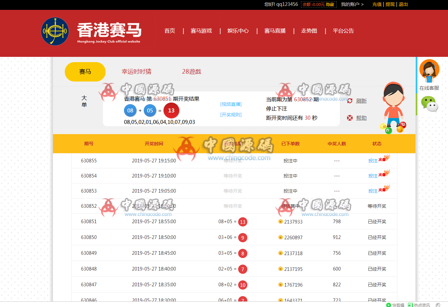Open 娱乐中心 in the navigation bar
448x307 pixels.
pos(238,31)
